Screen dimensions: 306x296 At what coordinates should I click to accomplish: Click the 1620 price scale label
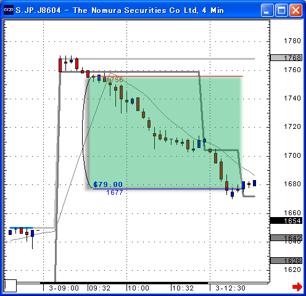[x=292, y=269]
